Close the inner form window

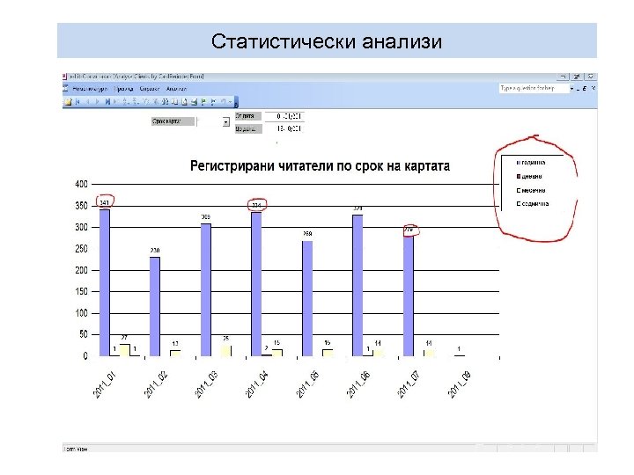(x=593, y=88)
